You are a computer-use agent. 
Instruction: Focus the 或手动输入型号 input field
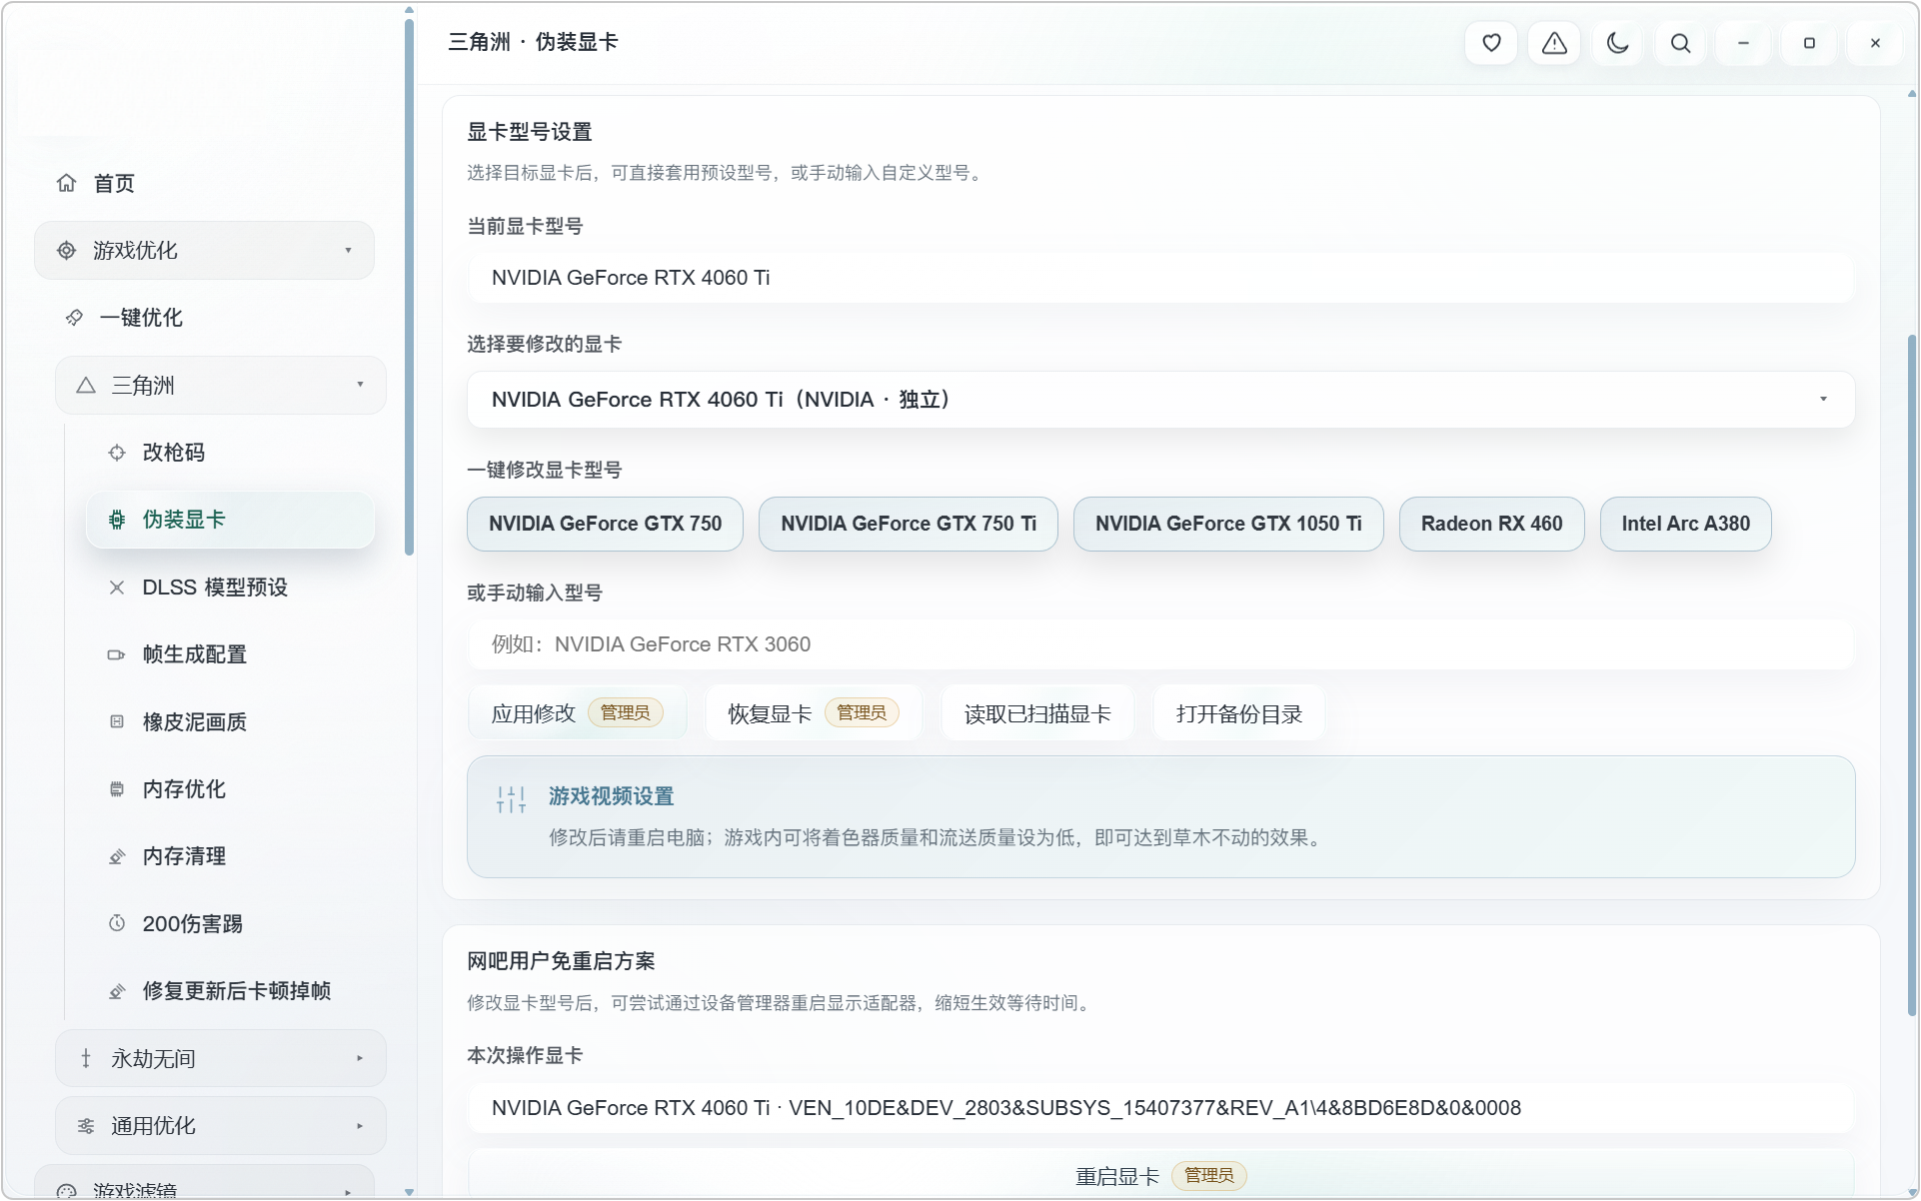(1160, 644)
